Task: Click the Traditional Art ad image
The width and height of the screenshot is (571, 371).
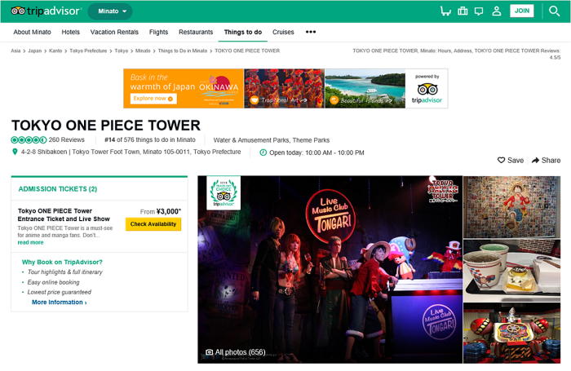Action: coord(284,89)
